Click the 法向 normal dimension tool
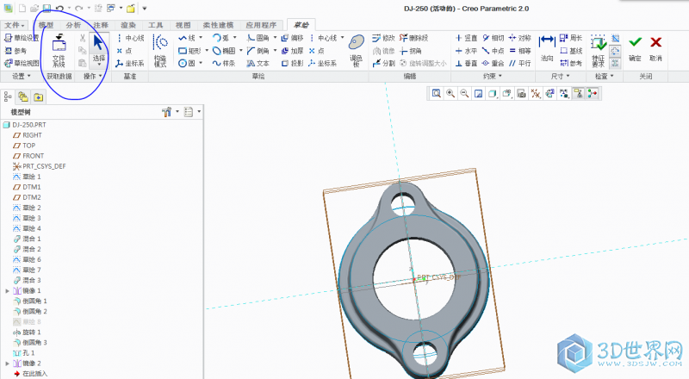 [547, 48]
